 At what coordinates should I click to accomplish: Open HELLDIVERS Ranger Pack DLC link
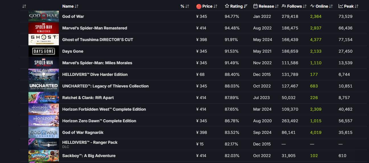[90, 142]
